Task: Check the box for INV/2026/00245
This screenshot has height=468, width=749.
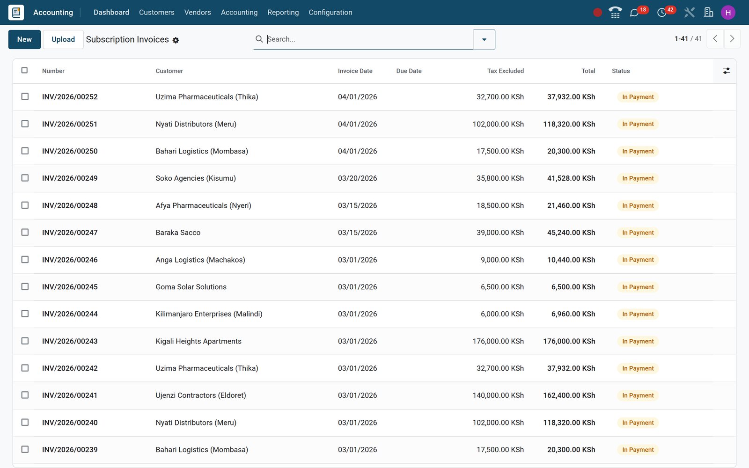Action: pos(25,286)
